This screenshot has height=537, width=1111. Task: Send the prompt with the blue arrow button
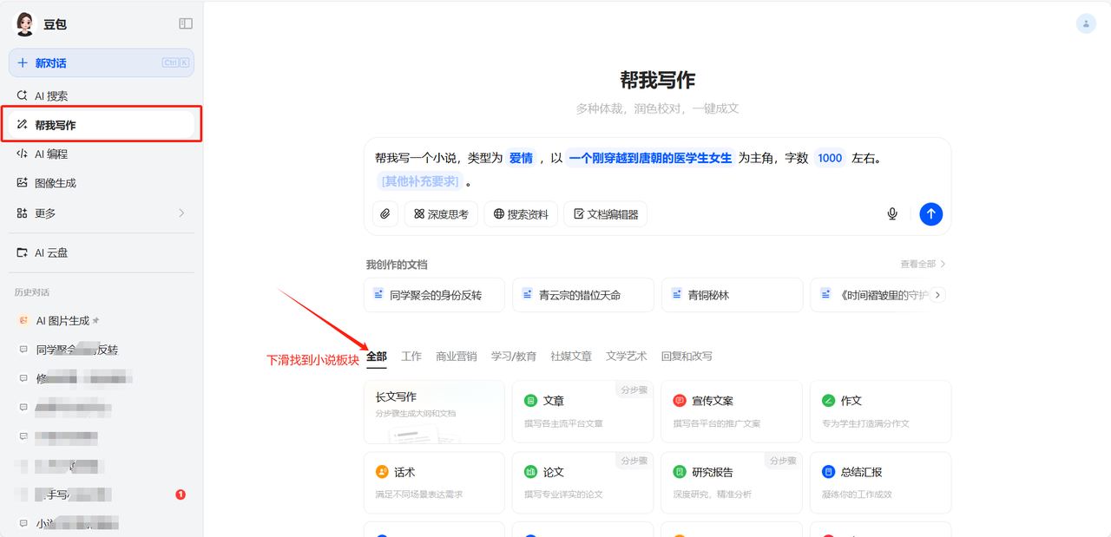click(931, 213)
